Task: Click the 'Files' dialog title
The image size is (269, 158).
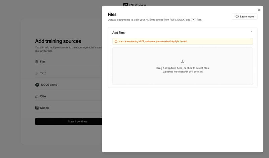Action: [x=112, y=14]
